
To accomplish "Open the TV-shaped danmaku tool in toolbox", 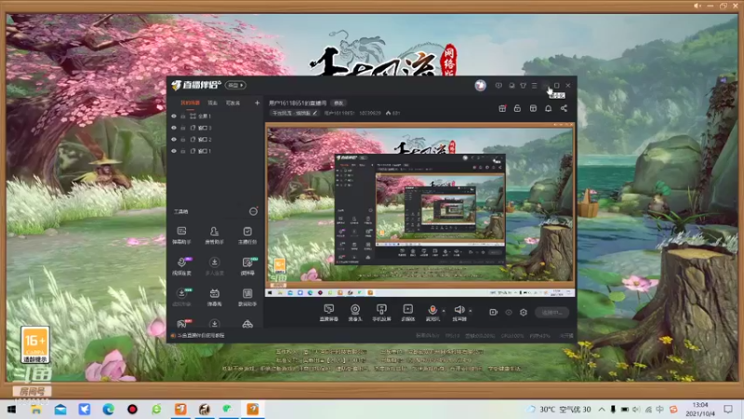I will (x=215, y=297).
